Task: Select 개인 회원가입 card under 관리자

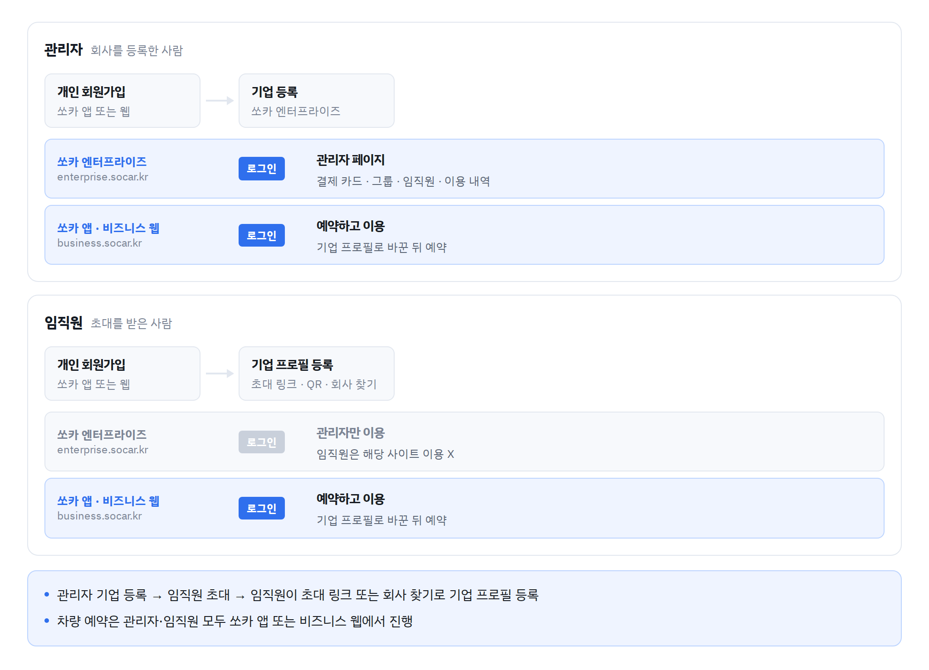Action: coord(122,101)
